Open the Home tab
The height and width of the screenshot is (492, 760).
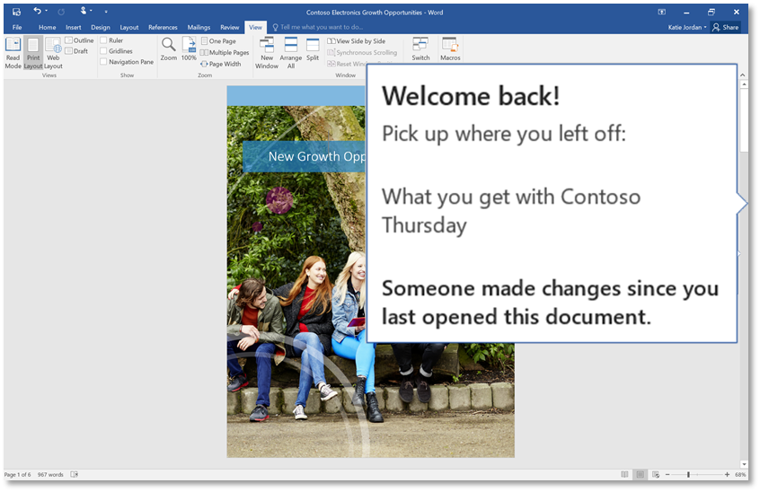pos(48,27)
